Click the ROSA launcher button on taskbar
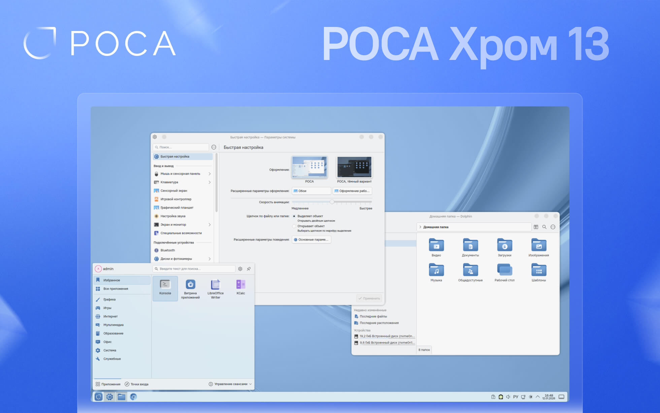 [x=98, y=397]
